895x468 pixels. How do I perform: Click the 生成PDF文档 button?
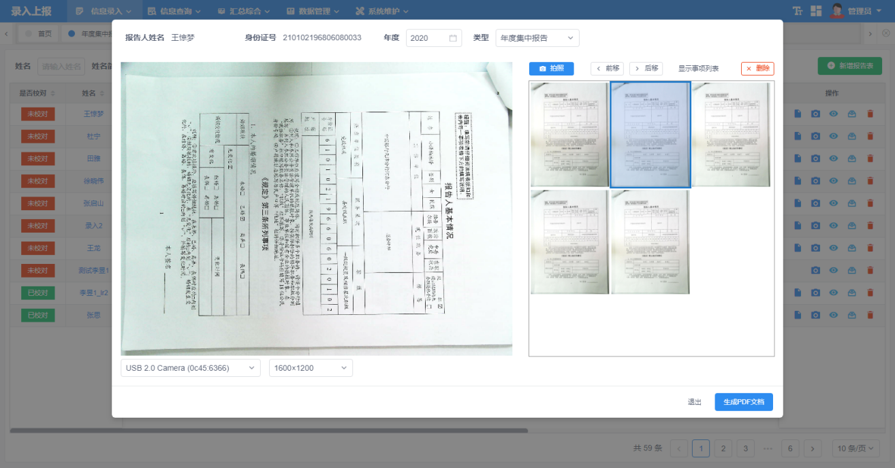(x=743, y=402)
